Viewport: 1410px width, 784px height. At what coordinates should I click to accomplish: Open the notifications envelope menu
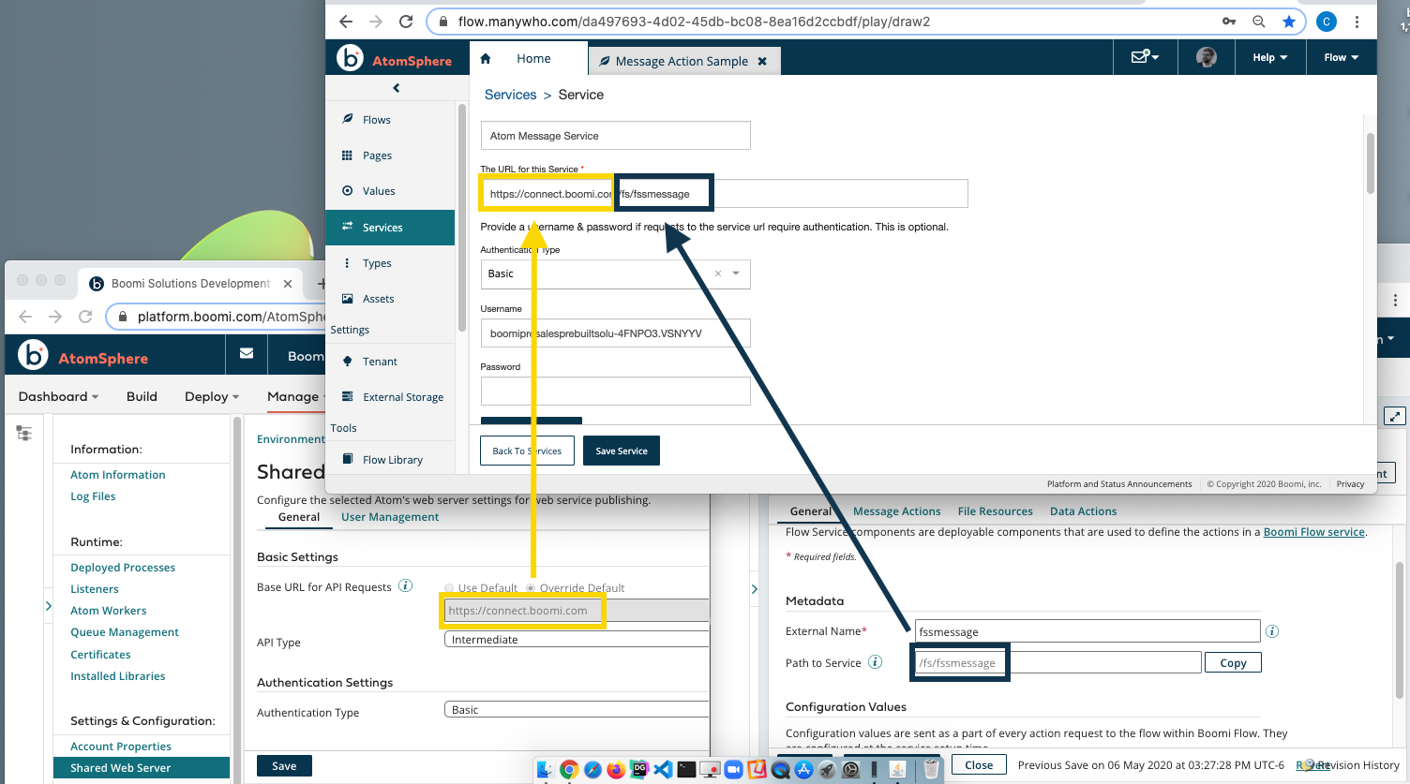click(x=1145, y=57)
